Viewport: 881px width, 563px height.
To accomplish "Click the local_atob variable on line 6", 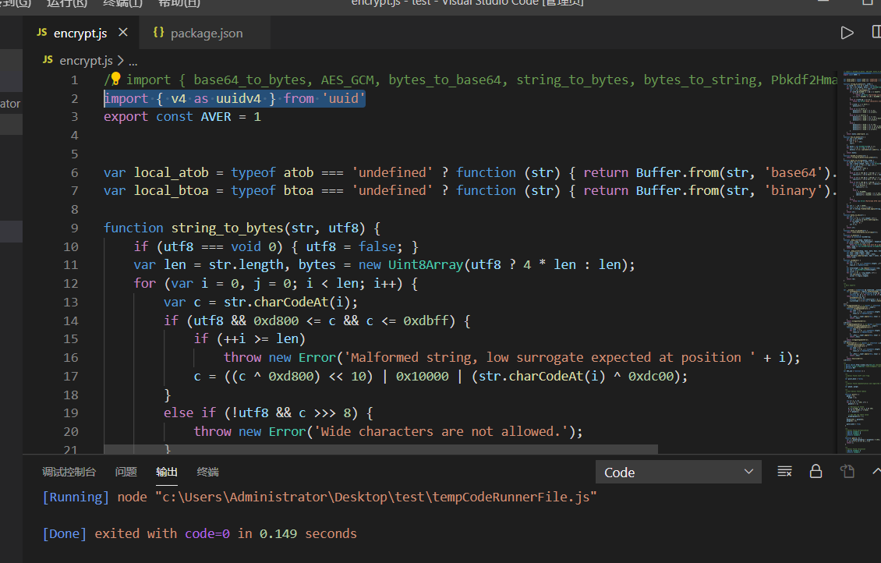I will 171,172.
